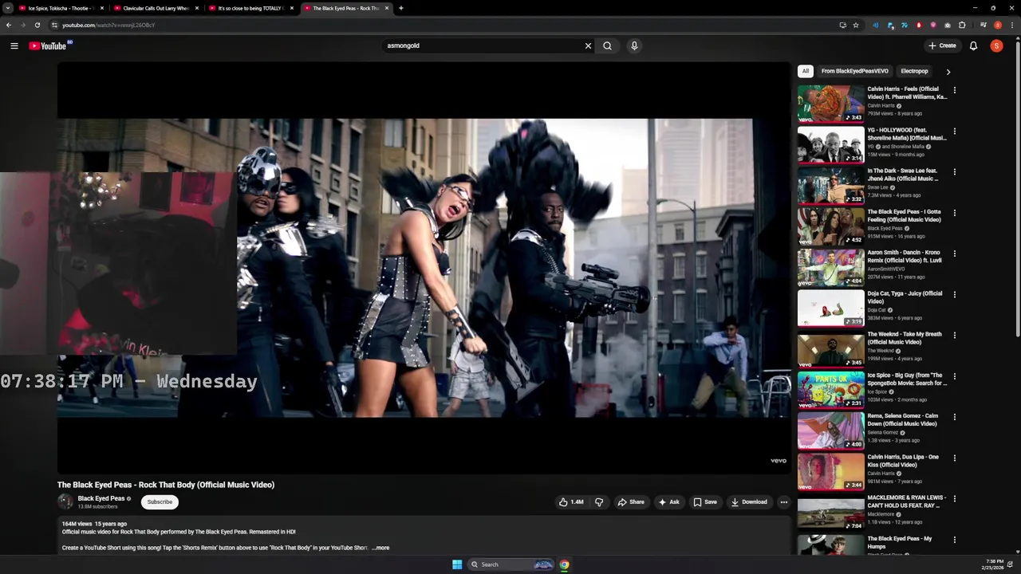The height and width of the screenshot is (574, 1021).
Task: Bookmark this page with the star icon
Action: click(x=856, y=25)
